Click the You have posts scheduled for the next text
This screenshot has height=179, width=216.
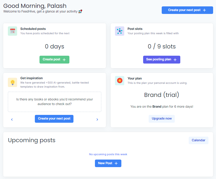click(45, 33)
